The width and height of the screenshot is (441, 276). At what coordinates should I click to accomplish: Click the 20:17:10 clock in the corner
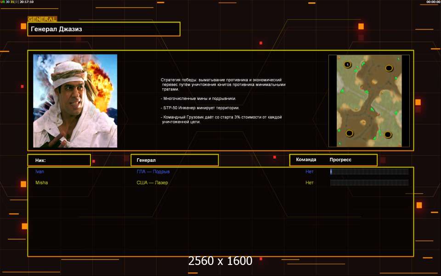tap(27, 2)
